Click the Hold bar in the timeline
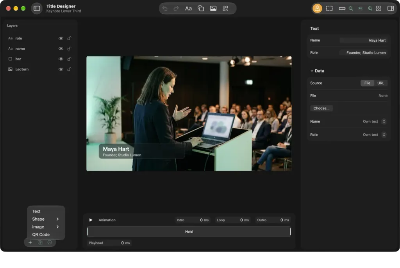Screen dimensions: 400x268 coord(189,232)
